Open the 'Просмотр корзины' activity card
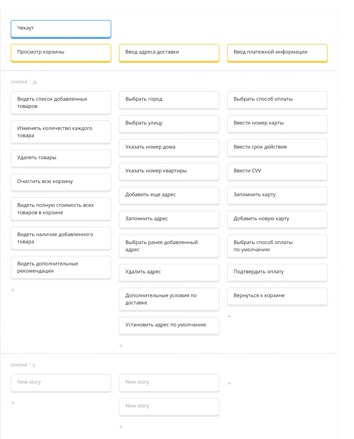This screenshot has height=439, width=354. tap(60, 52)
